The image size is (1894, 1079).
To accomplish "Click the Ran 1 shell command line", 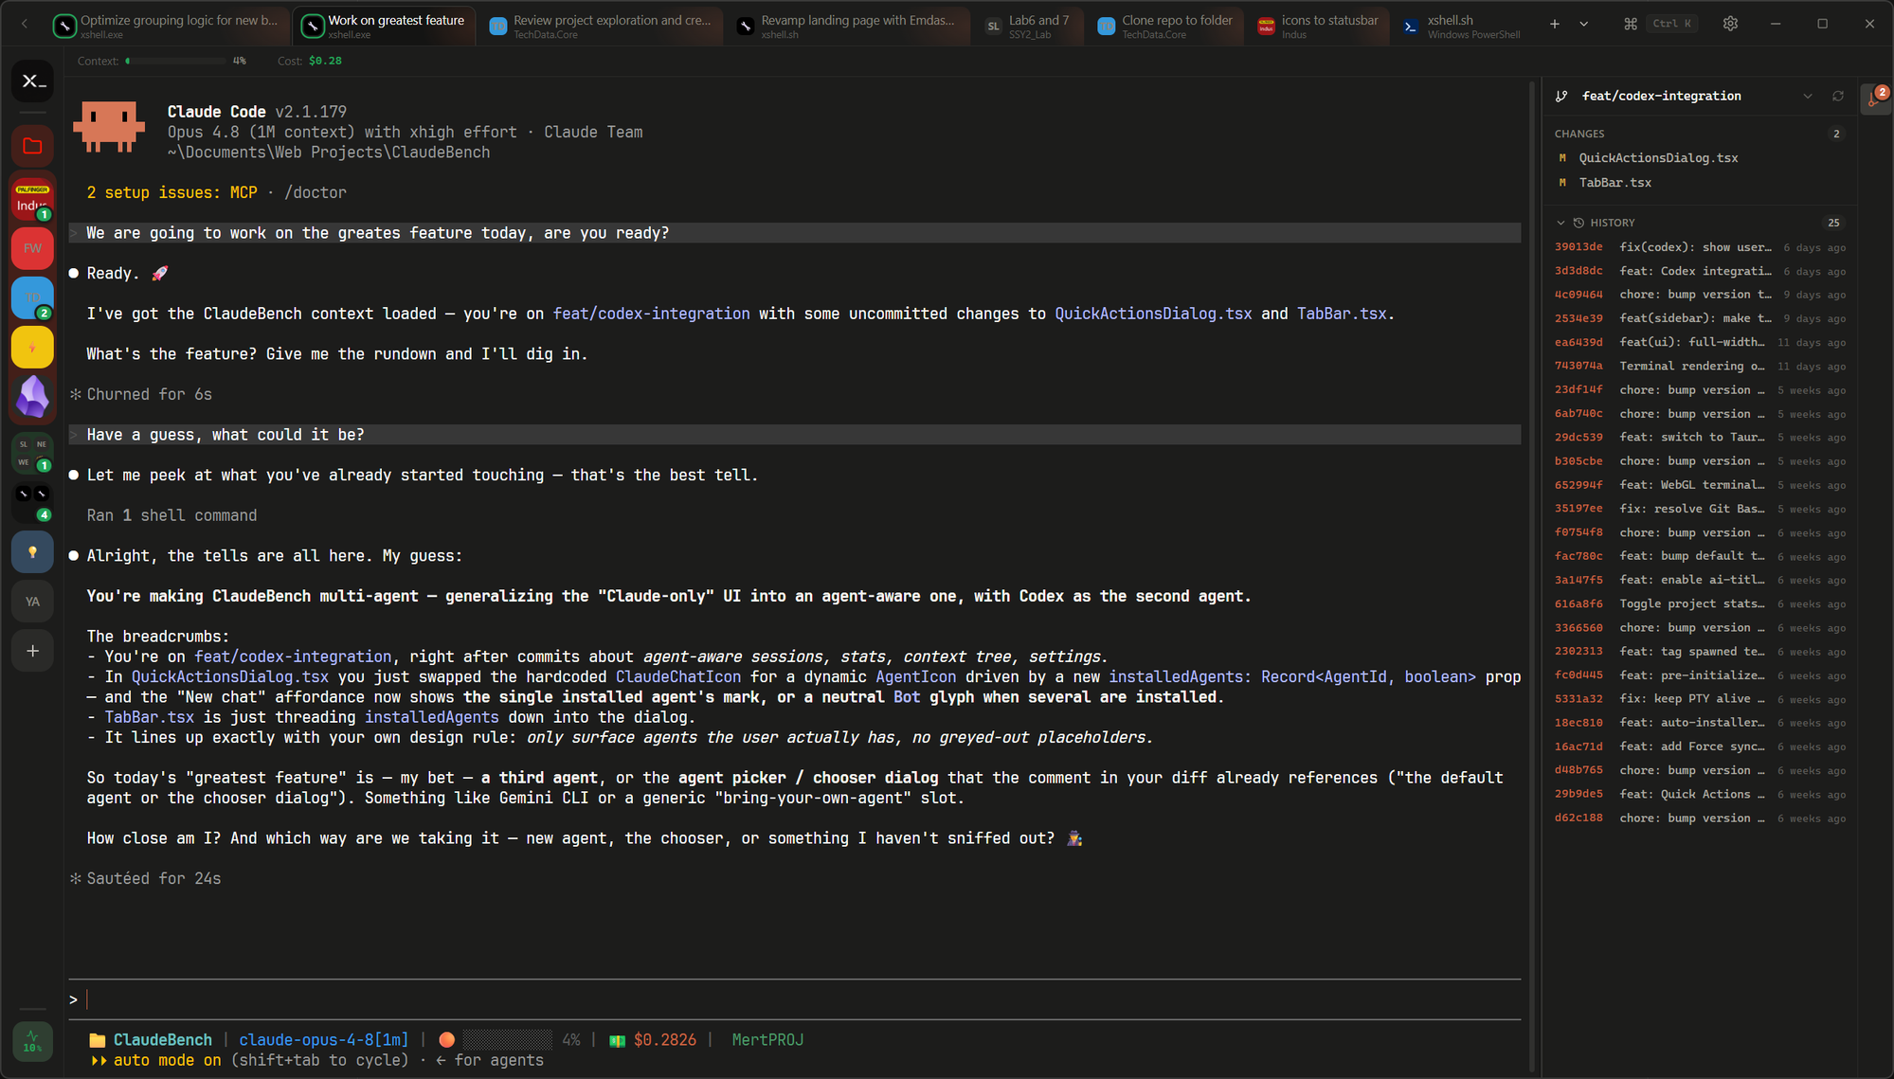I will (x=171, y=515).
